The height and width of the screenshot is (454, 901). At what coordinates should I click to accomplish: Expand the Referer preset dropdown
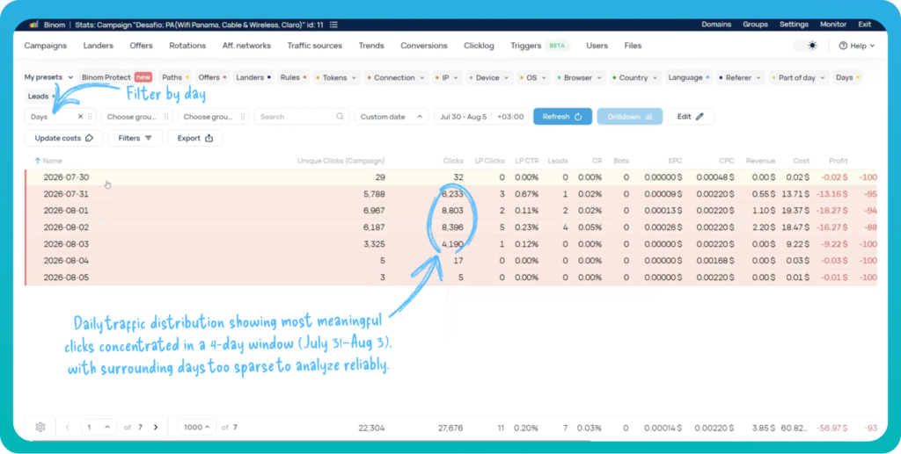pos(741,77)
